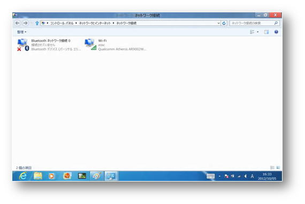This screenshot has height=204, width=305.
Task: Click the コントロール パネル breadcrumb
Action: point(62,23)
